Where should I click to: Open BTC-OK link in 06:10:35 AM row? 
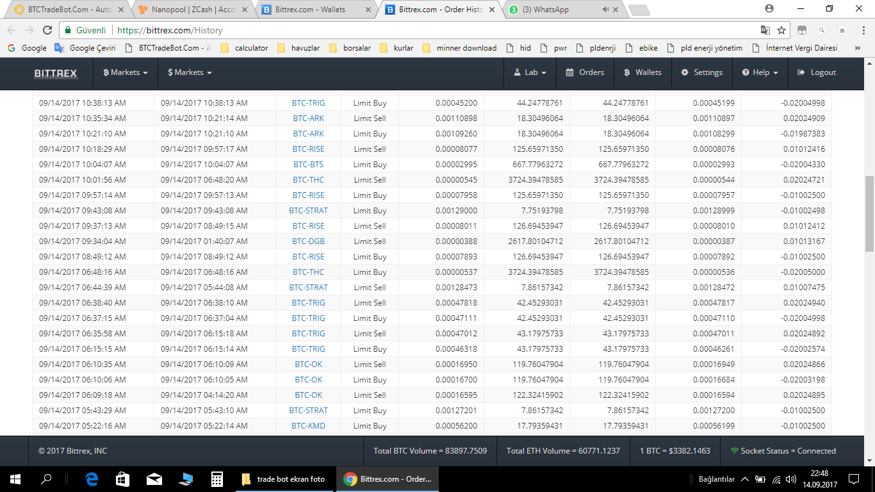coord(308,365)
